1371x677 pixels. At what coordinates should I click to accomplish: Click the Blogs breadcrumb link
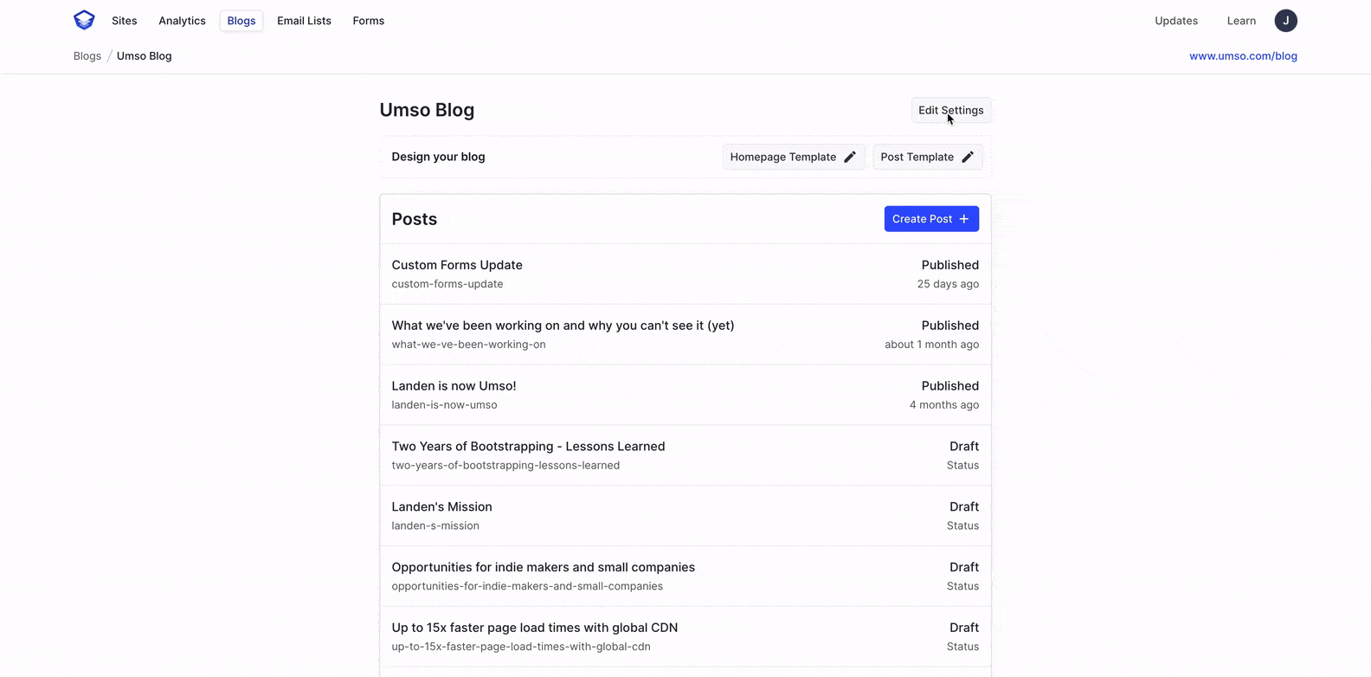[87, 56]
